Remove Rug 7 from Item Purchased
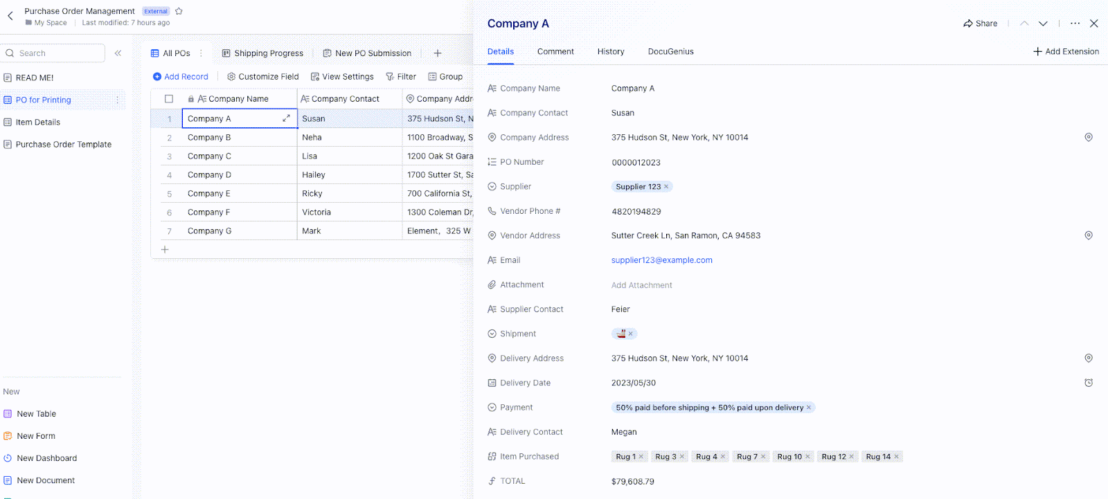This screenshot has width=1108, height=499. 763,457
